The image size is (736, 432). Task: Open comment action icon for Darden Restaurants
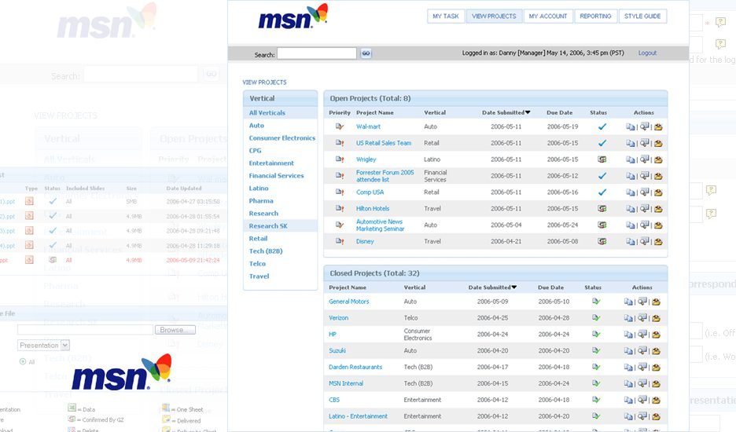tap(642, 367)
